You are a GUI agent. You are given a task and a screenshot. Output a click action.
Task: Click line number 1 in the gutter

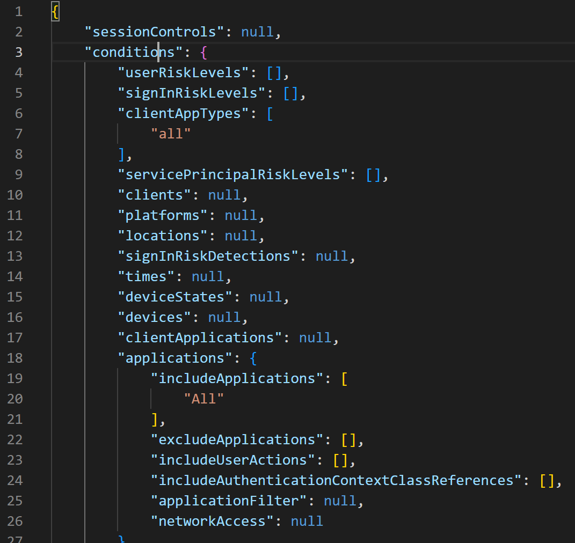point(19,11)
